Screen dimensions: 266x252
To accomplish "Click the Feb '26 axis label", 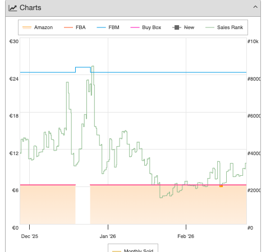I will [186, 236].
